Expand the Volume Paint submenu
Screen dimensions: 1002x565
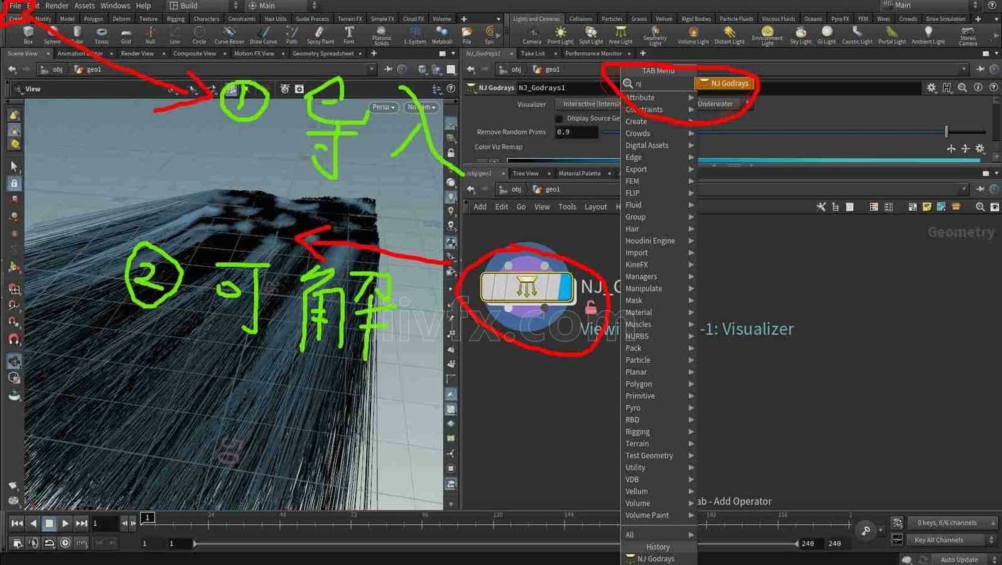[x=659, y=515]
